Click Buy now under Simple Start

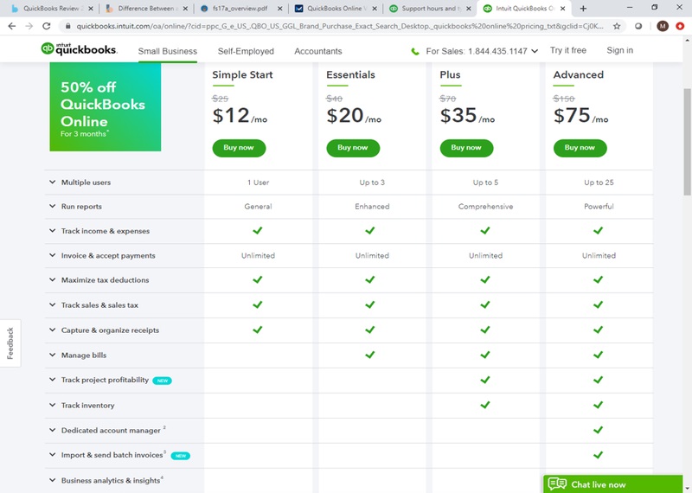(x=239, y=148)
